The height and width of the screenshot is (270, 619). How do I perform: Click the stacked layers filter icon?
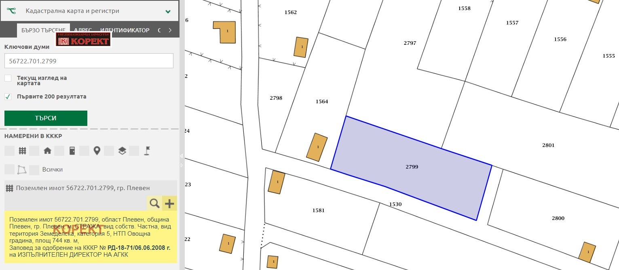(x=122, y=151)
